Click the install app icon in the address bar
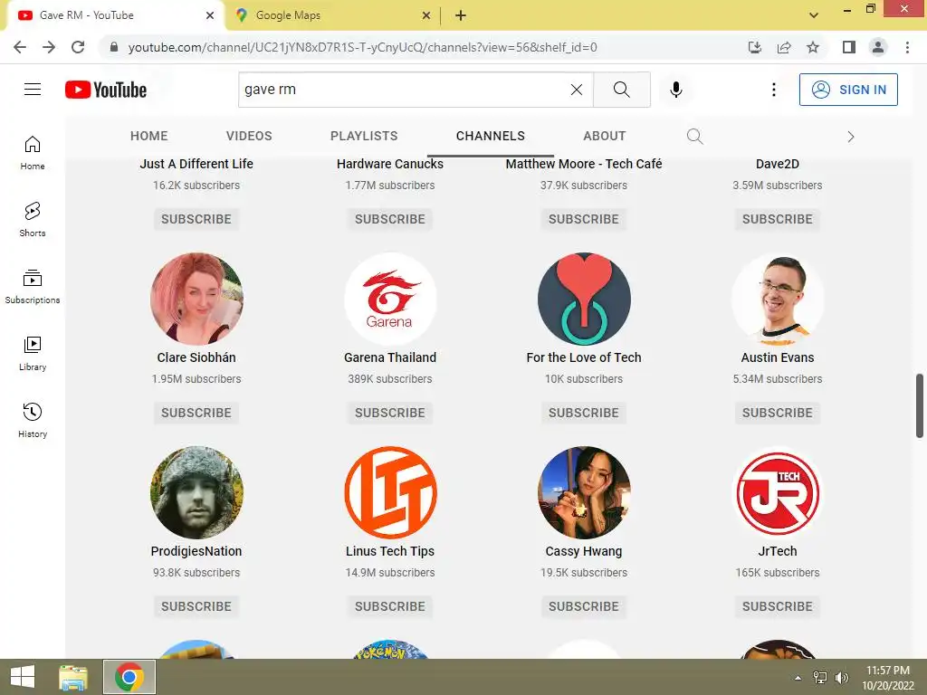The width and height of the screenshot is (927, 695). 755,47
